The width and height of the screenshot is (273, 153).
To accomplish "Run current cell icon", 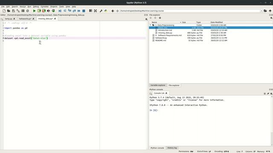I will pyautogui.click(x=39, y=11).
